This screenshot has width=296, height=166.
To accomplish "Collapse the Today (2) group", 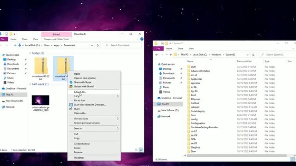I will pyautogui.click(x=30, y=53).
